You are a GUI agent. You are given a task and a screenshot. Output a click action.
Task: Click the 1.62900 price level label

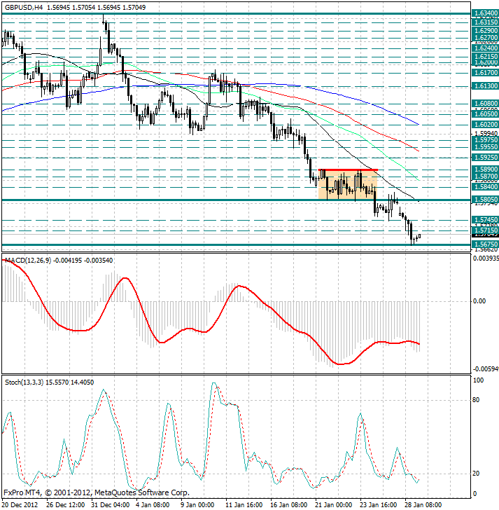[x=485, y=31]
